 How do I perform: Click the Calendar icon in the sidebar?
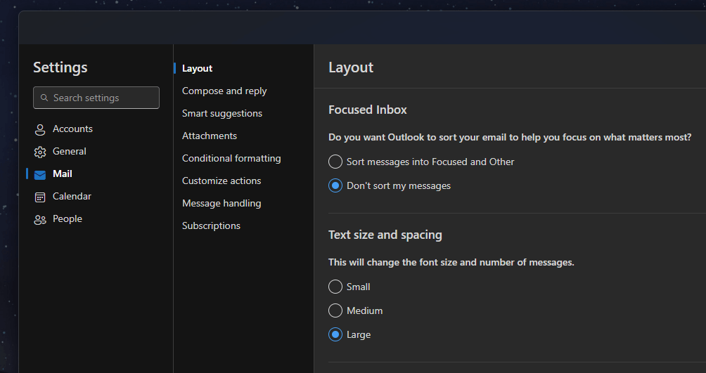pyautogui.click(x=40, y=197)
